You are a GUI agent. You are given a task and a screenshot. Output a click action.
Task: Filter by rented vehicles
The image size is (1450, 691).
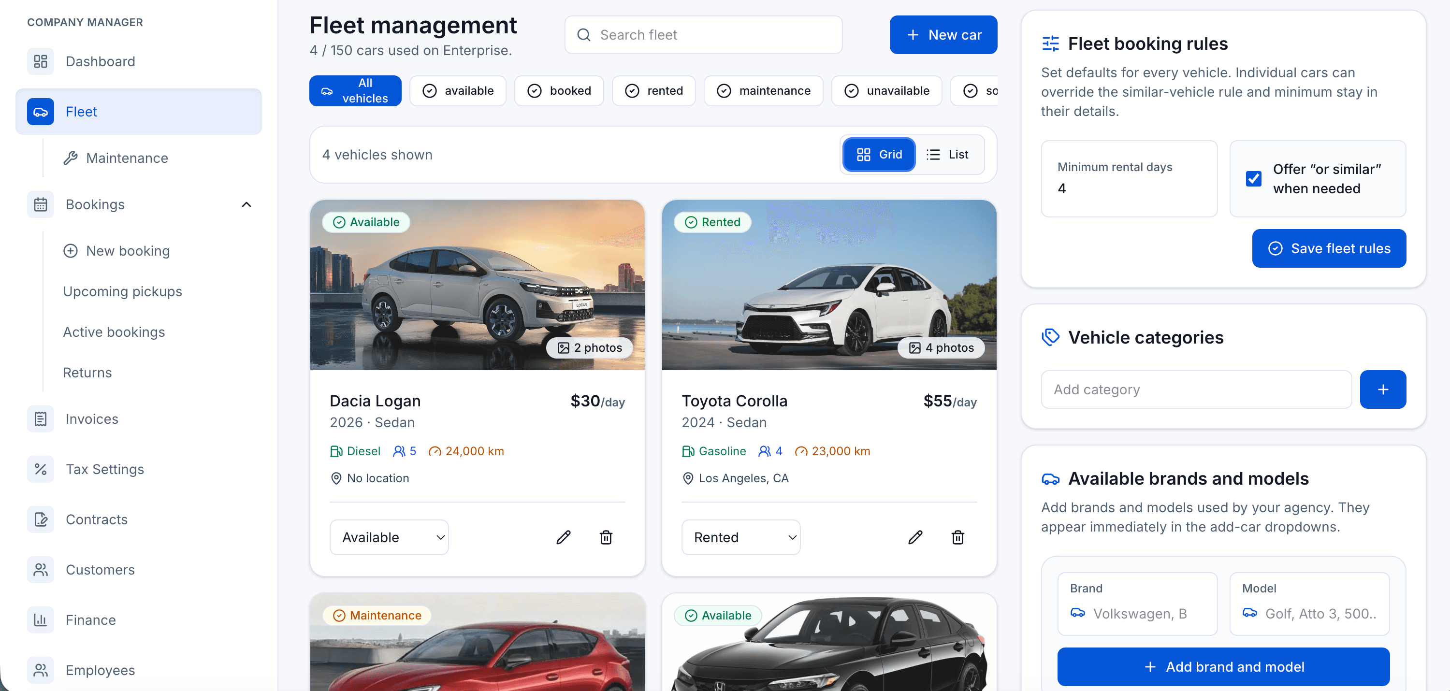pyautogui.click(x=653, y=90)
